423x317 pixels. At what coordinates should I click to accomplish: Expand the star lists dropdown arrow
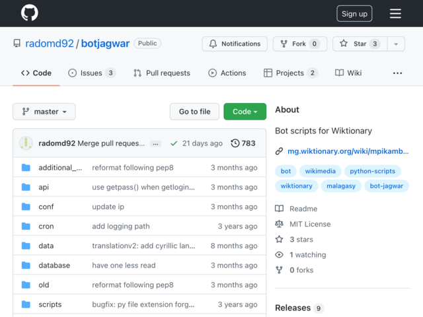pyautogui.click(x=396, y=44)
